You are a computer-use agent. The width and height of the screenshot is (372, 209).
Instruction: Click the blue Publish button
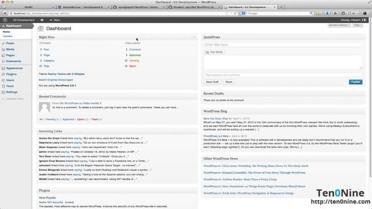[355, 82]
